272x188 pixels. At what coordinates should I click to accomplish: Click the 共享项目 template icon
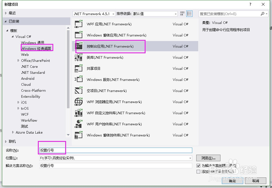point(79,68)
